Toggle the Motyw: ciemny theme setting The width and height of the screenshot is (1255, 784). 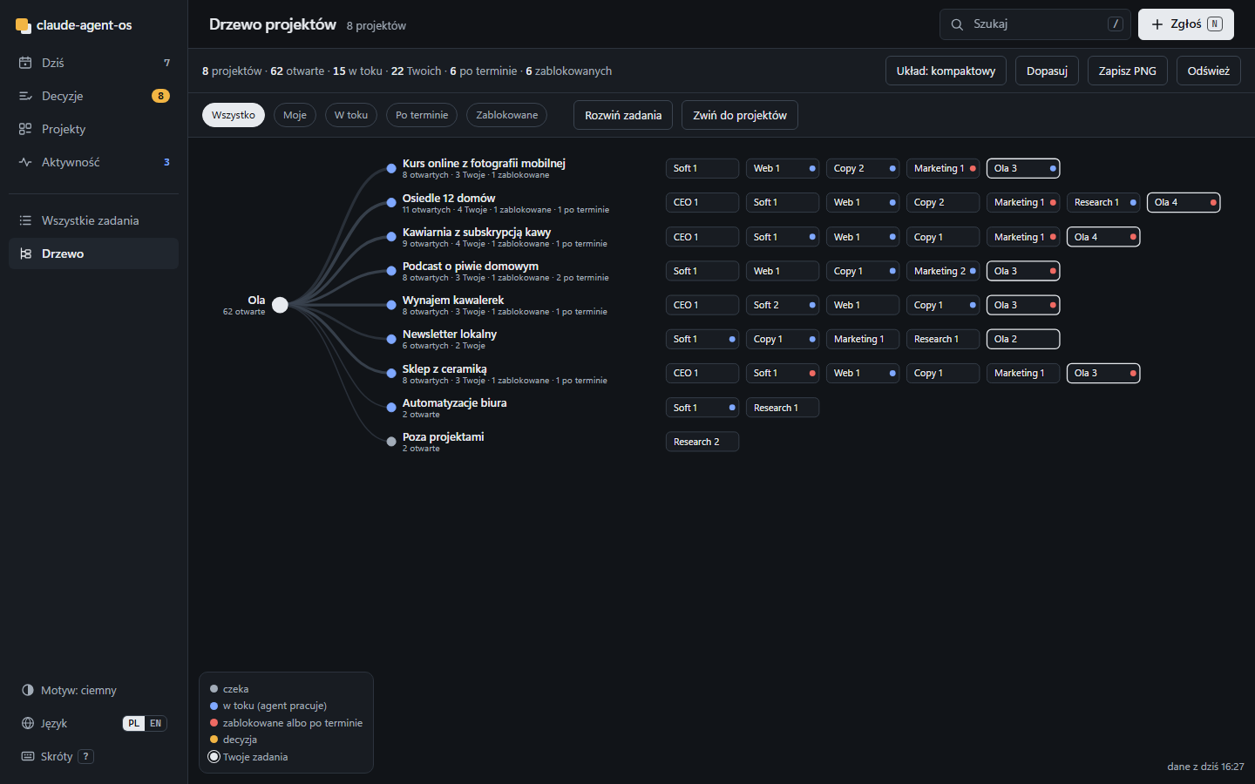(x=93, y=690)
